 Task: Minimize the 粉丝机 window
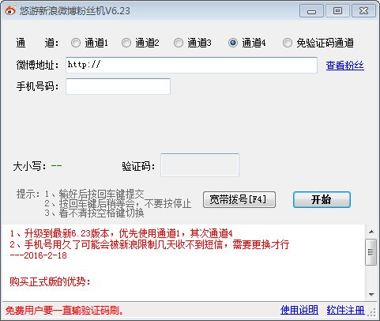coord(311,11)
